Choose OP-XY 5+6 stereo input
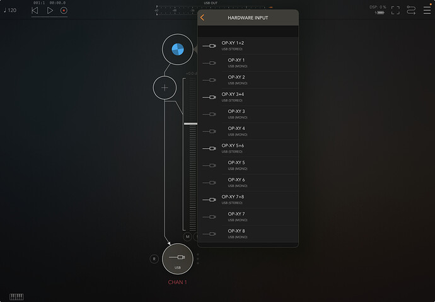 coord(248,148)
